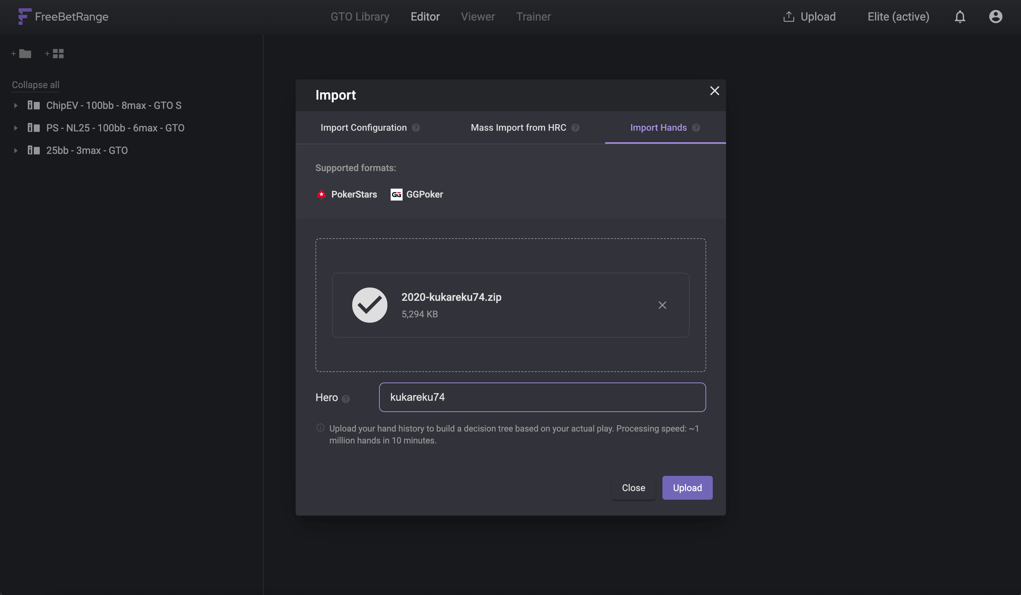Switch to the Import Configuration tab

(364, 128)
